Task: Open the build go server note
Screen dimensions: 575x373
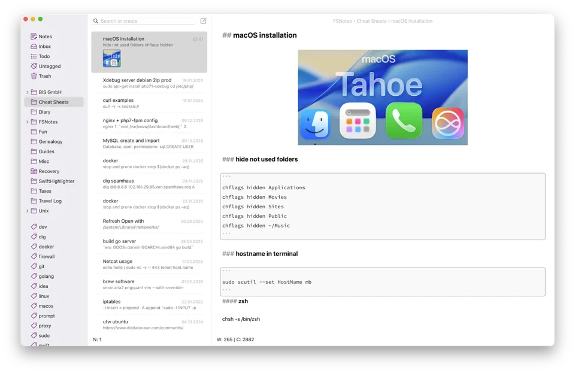Action: tap(149, 244)
